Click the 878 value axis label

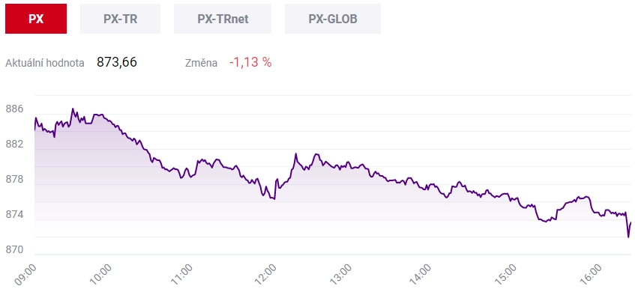click(14, 179)
